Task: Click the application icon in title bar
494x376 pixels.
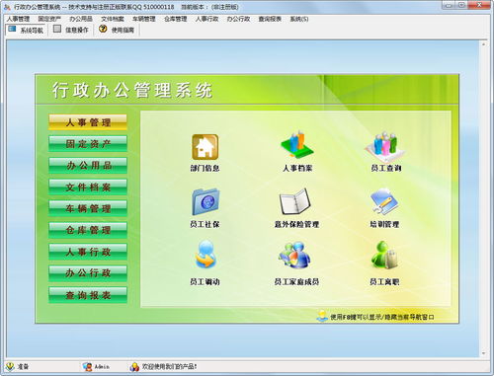Action: [x=7, y=6]
